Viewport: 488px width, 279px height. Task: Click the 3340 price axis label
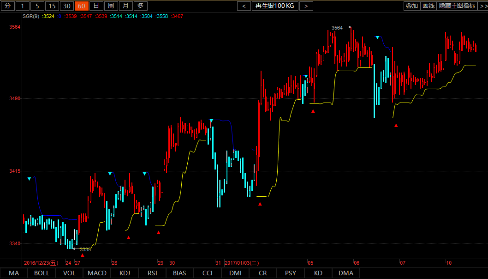15,243
